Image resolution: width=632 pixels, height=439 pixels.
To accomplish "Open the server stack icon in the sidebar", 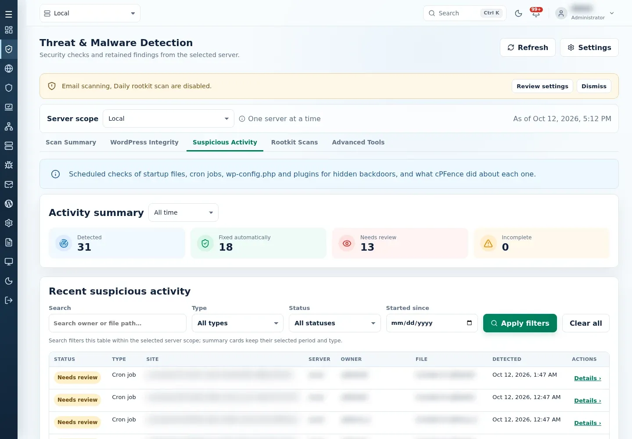I will coord(9,146).
